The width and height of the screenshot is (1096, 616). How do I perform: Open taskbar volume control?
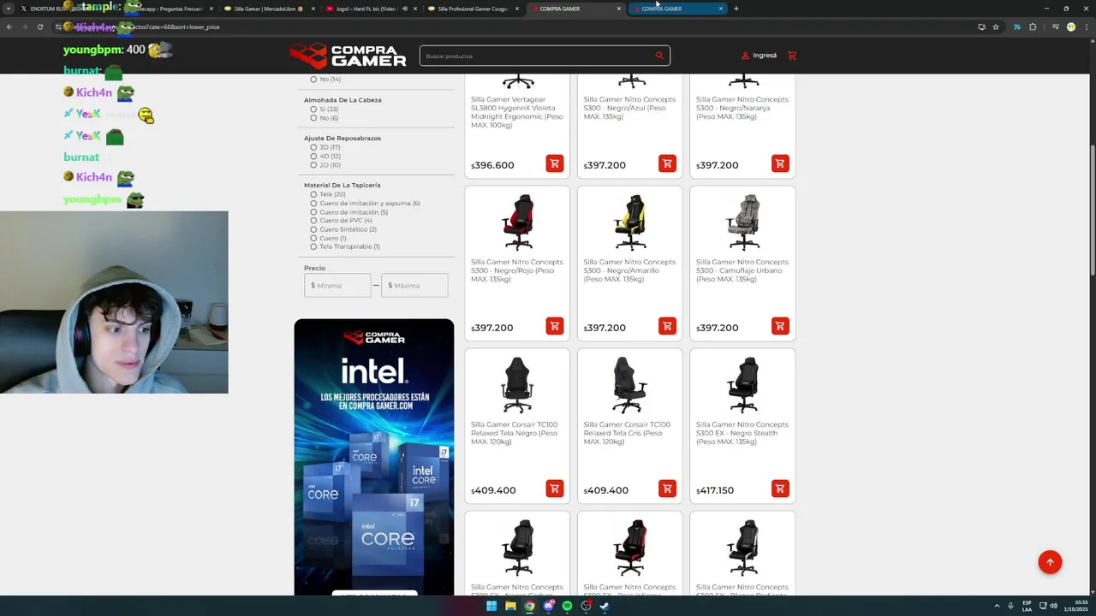(x=1053, y=606)
